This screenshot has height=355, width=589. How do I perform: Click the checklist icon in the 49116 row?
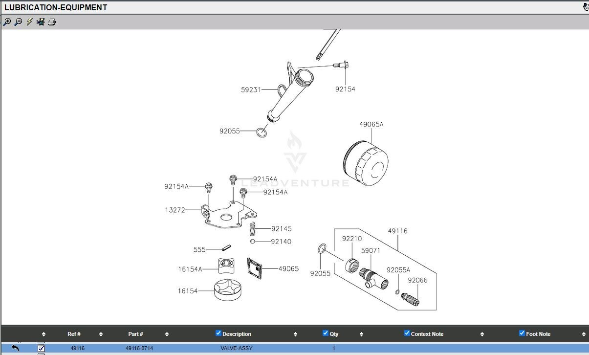click(x=42, y=348)
